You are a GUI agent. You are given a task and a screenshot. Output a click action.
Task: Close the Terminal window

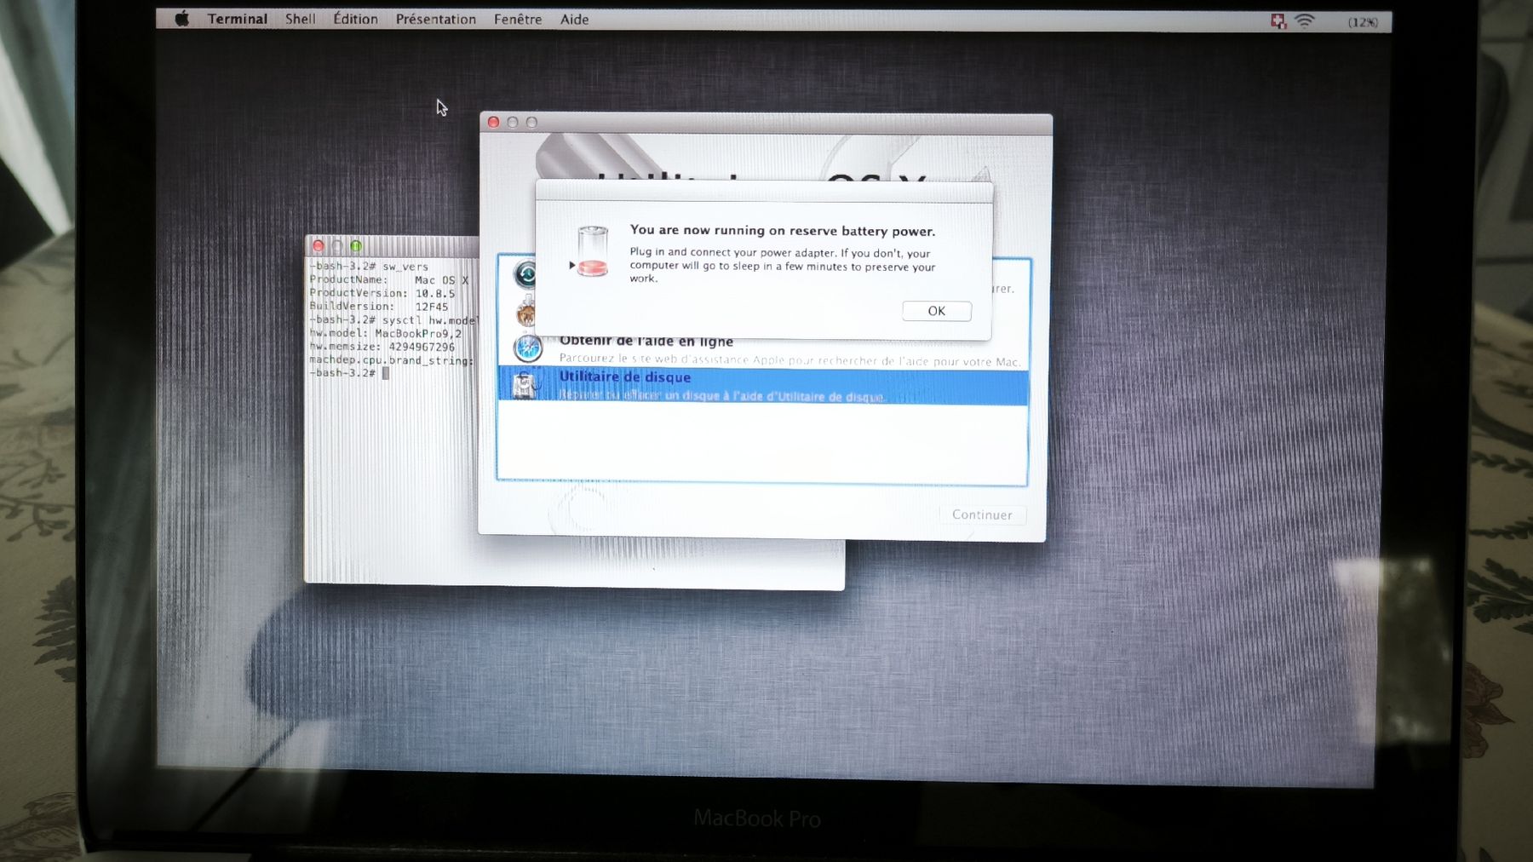[319, 246]
